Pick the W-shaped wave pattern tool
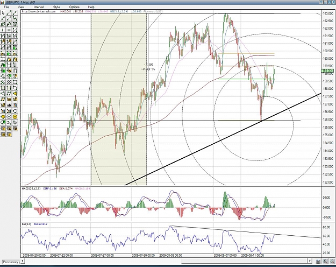 pyautogui.click(x=15, y=24)
